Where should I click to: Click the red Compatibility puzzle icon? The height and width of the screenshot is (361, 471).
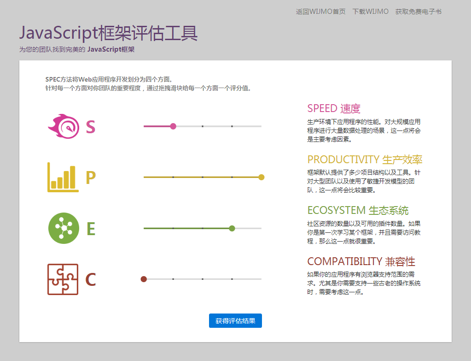click(x=63, y=279)
